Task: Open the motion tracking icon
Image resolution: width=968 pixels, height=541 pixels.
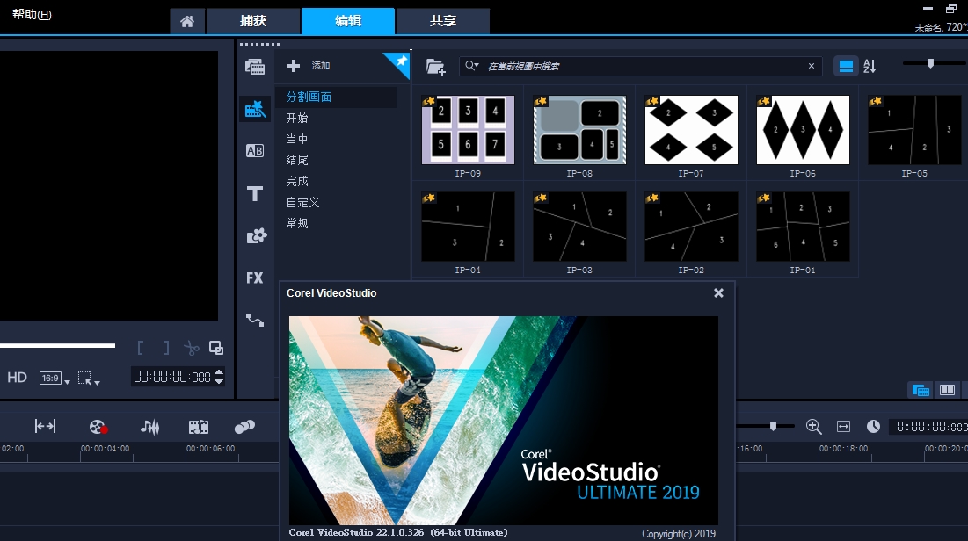Action: [244, 426]
